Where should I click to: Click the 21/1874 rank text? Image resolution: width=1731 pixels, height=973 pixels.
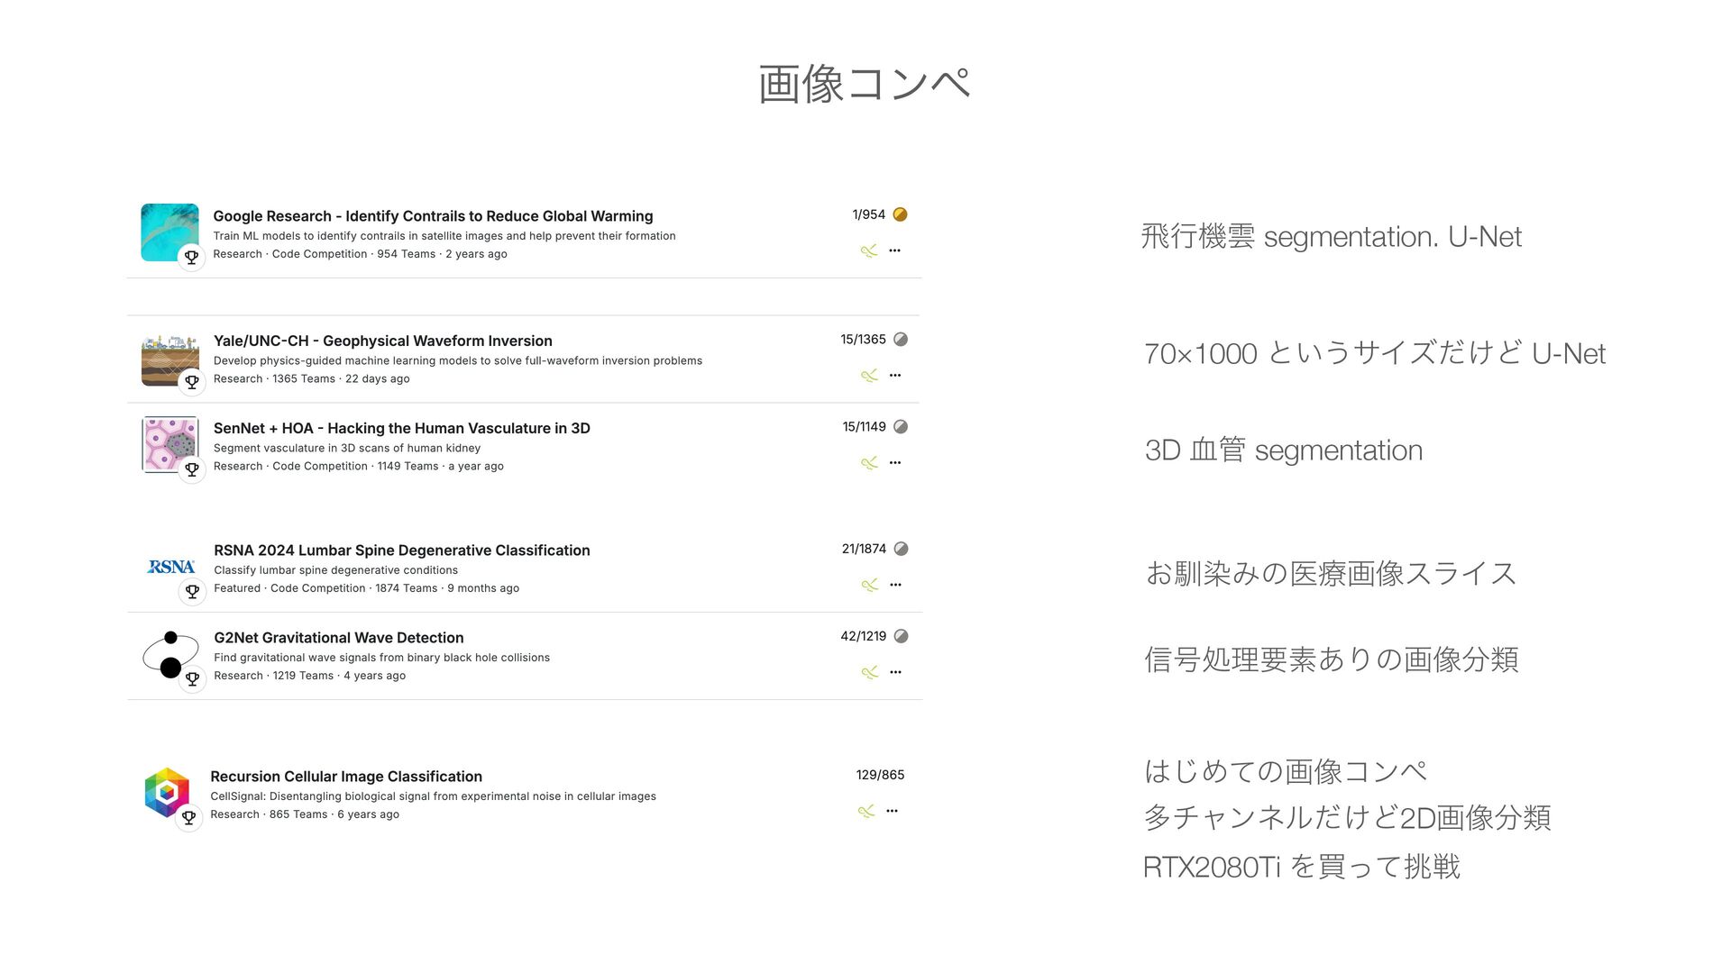tap(864, 549)
